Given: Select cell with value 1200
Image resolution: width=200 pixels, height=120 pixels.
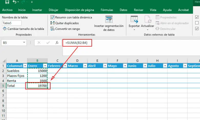Looking at the screenshot, I should coord(37,76).
